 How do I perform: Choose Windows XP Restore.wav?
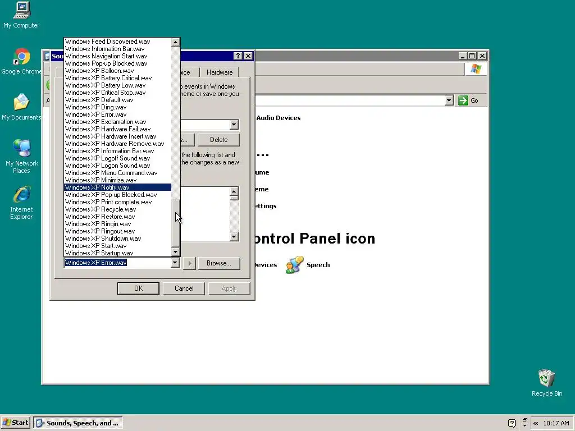coord(118,217)
